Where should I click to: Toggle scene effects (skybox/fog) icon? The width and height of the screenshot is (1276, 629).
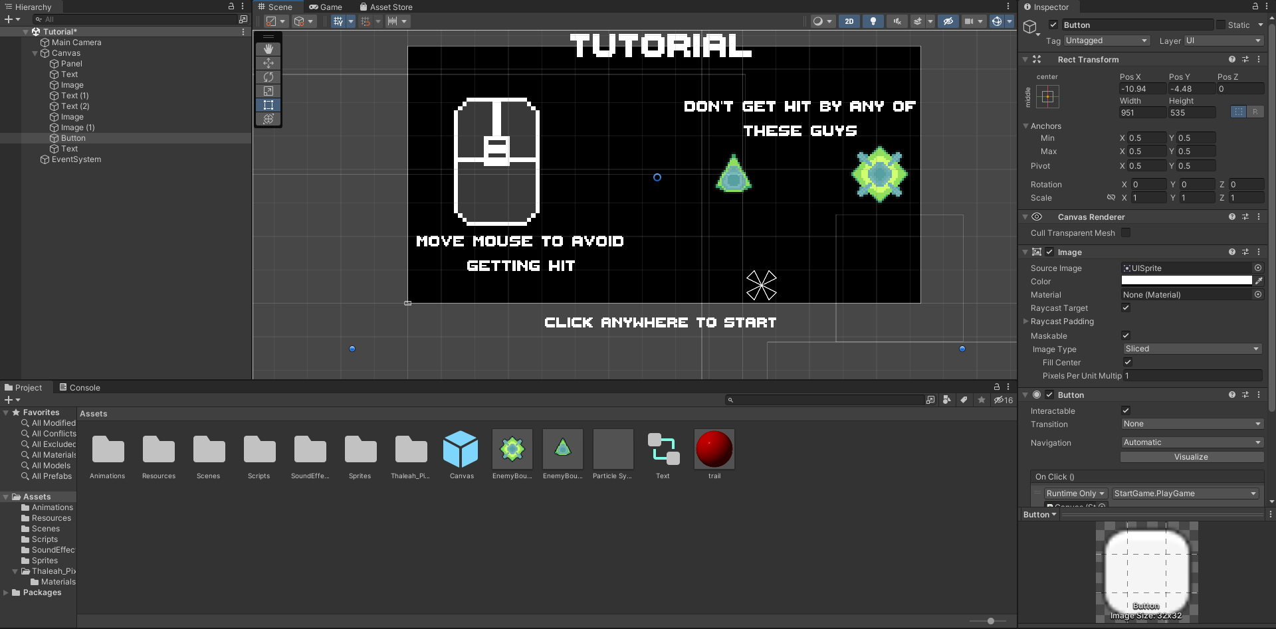[918, 21]
